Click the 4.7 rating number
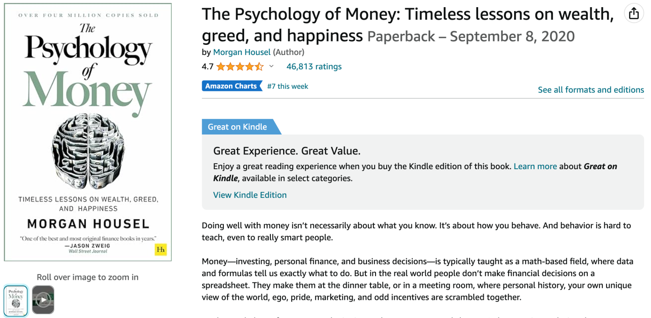Image resolution: width=651 pixels, height=318 pixels. pos(207,66)
